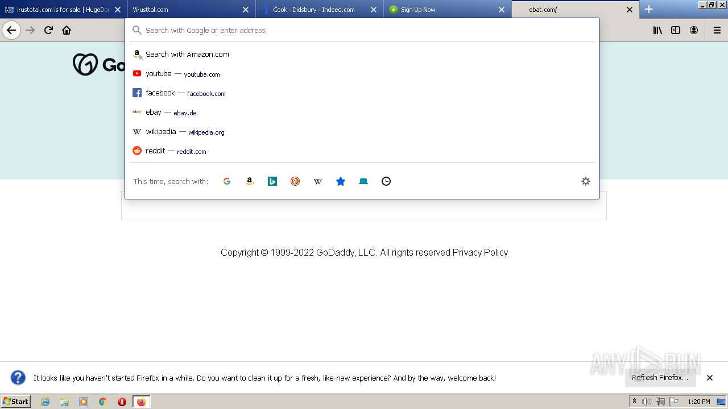Search this time with DuckDuckGo
This screenshot has width=728, height=409.
coord(295,181)
